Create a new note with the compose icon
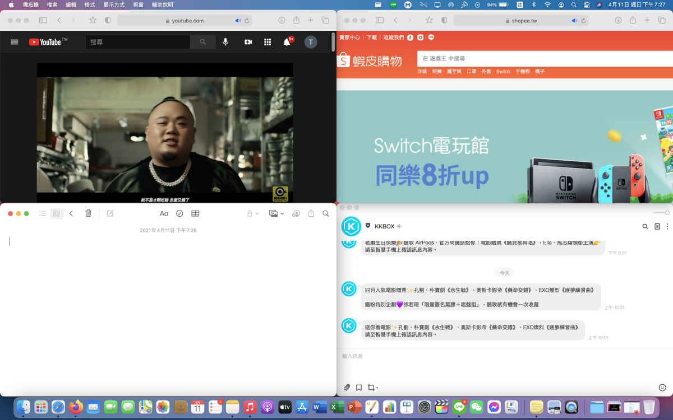The width and height of the screenshot is (673, 420). pos(110,213)
